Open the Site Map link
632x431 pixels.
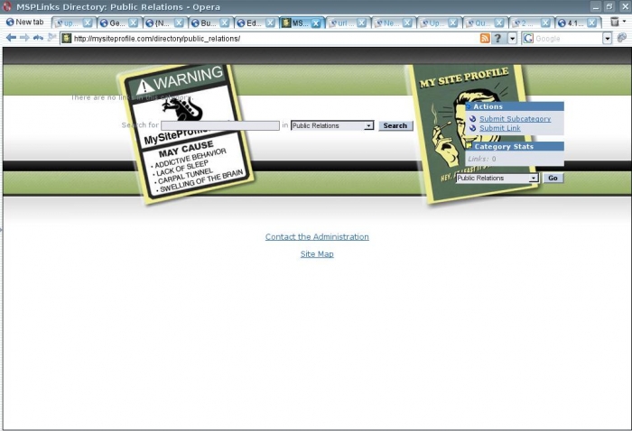[x=317, y=254]
